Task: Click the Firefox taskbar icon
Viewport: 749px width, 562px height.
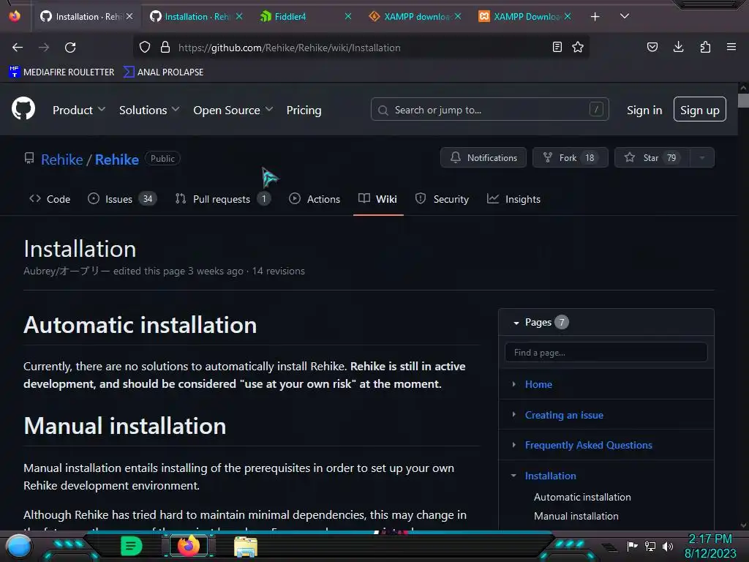Action: point(189,546)
